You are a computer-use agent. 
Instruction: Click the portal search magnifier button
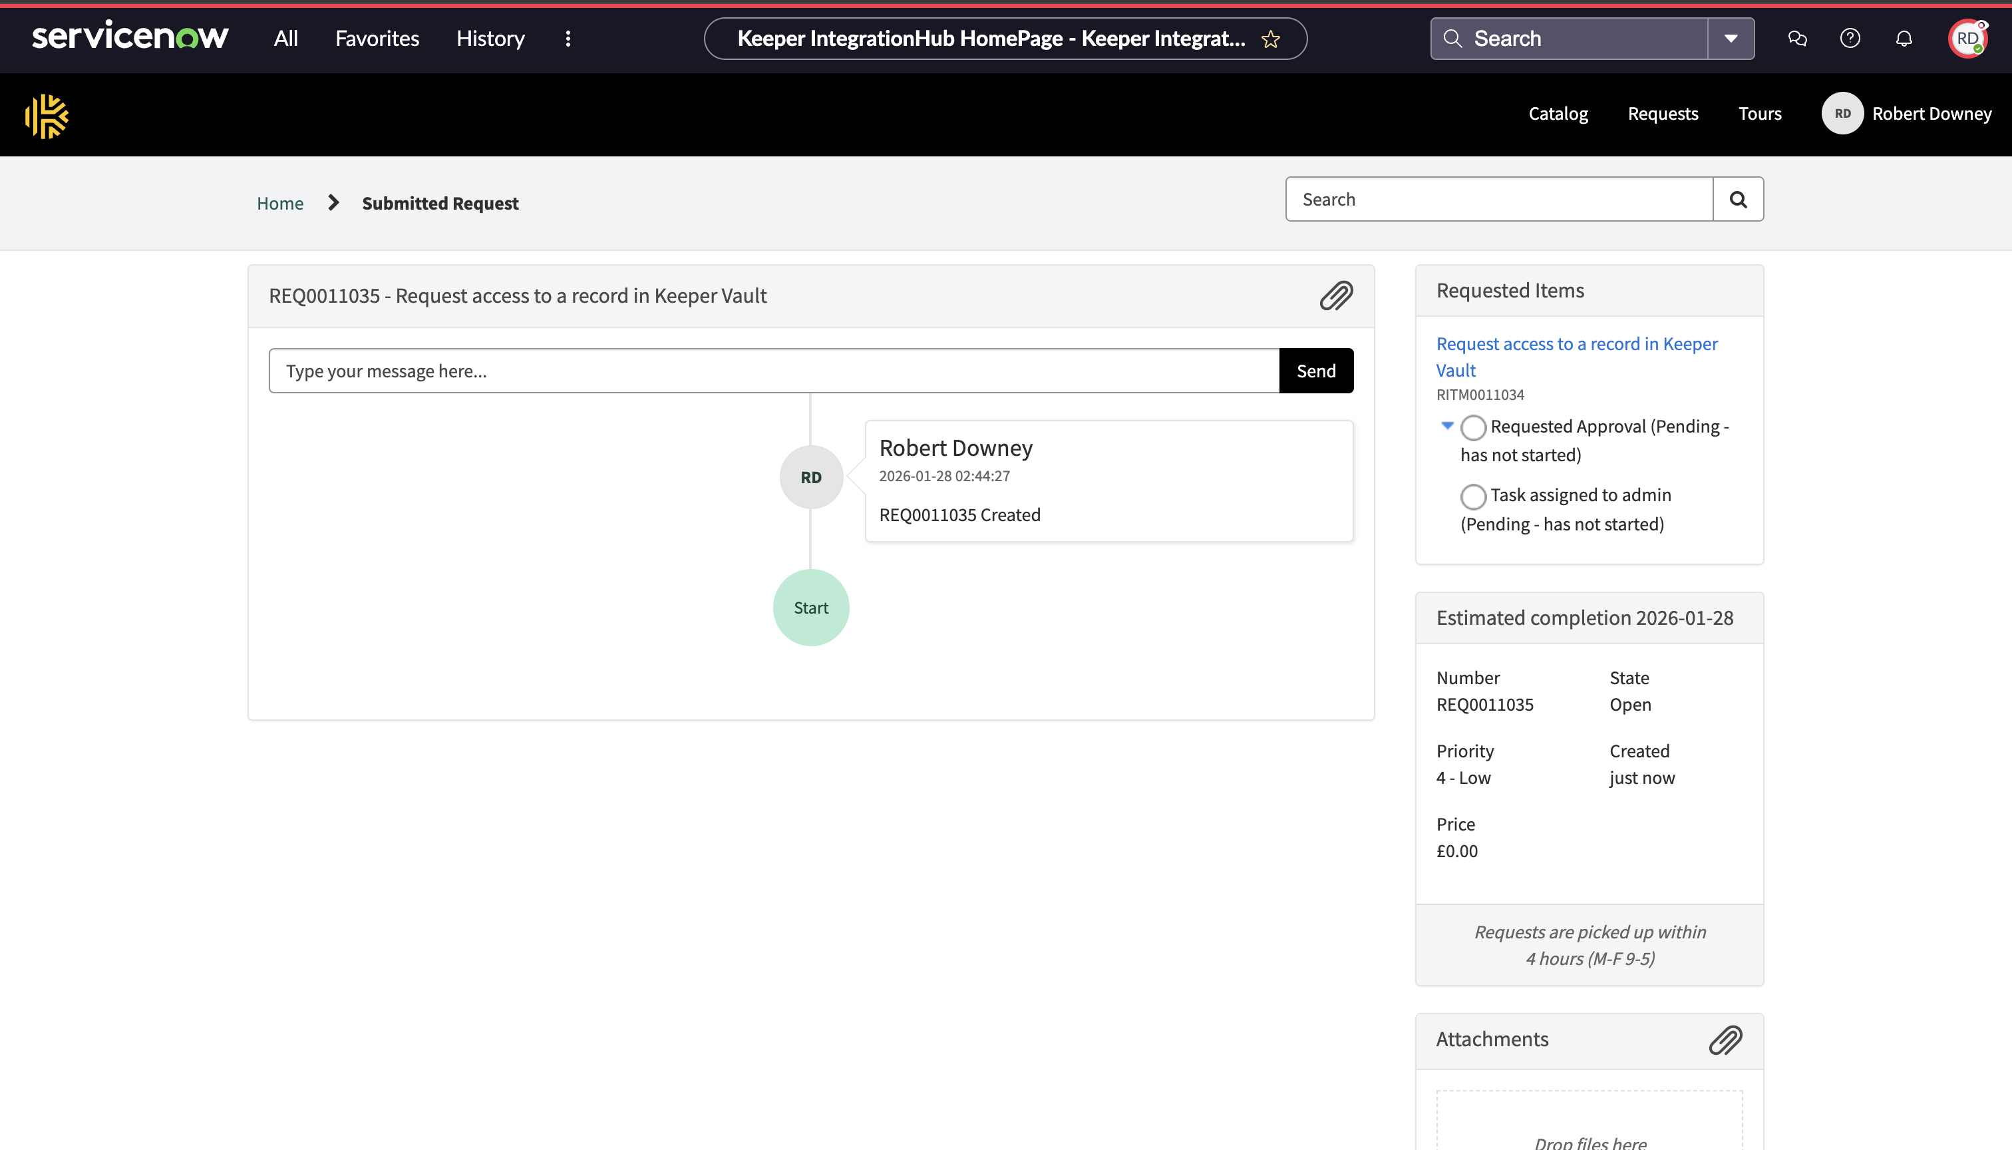1738,200
